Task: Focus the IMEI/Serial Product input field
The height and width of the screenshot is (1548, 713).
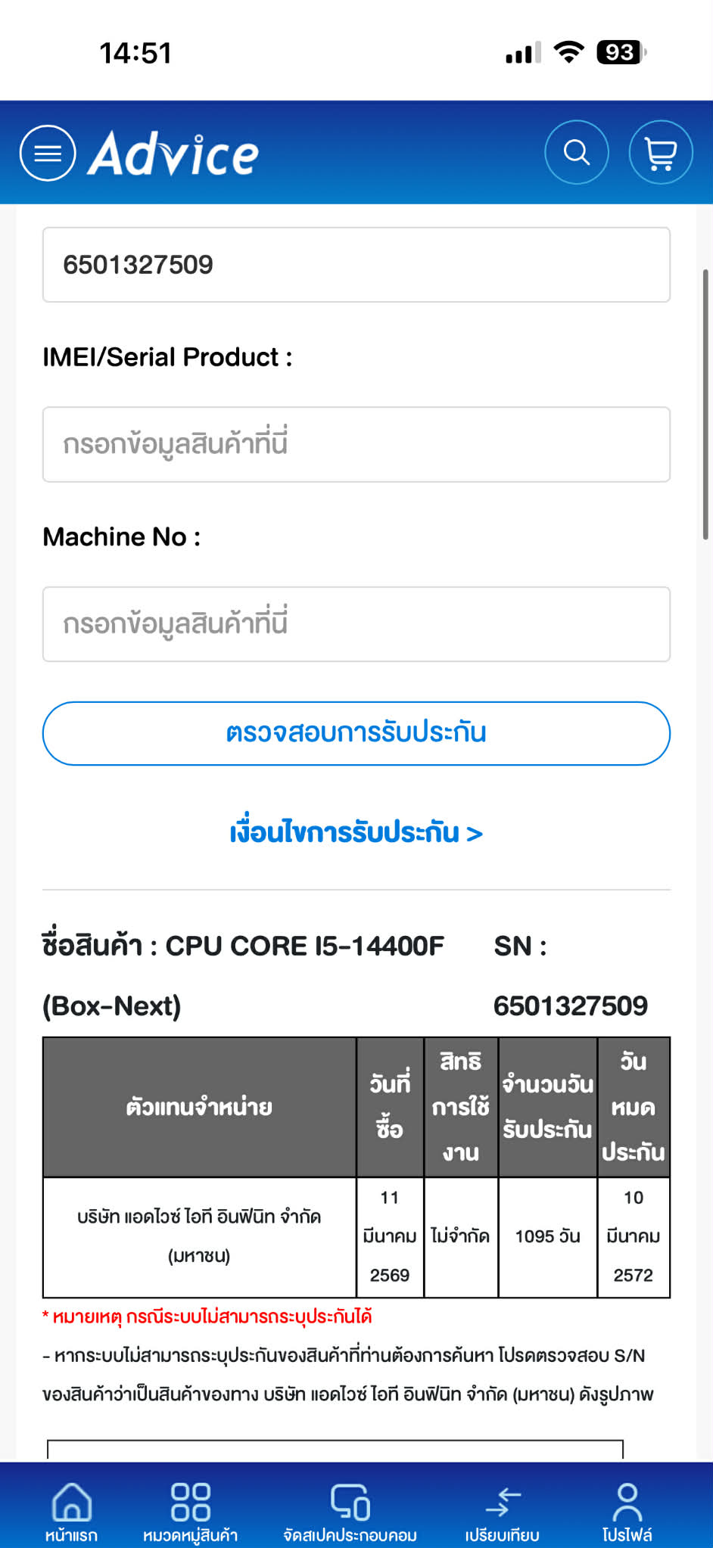Action: (356, 444)
